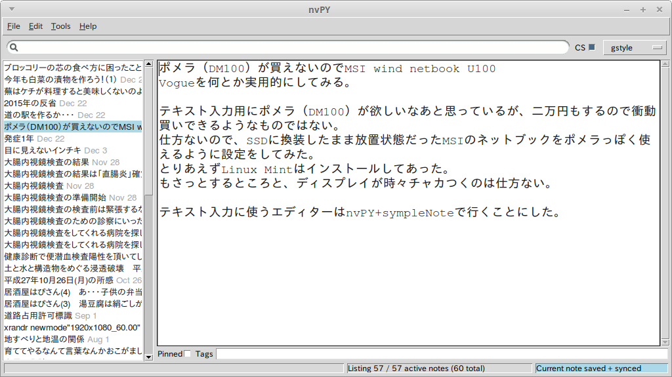Select note '土と水と構造物をめぐる浸透破壊'
The width and height of the screenshot is (672, 377).
73,269
